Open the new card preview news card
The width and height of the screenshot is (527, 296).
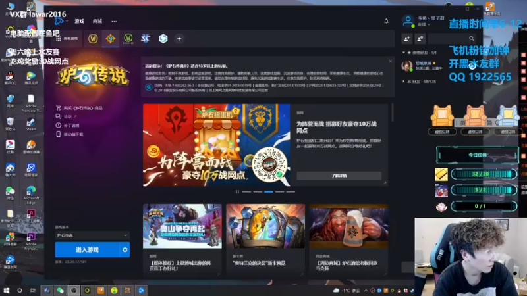pos(265,239)
